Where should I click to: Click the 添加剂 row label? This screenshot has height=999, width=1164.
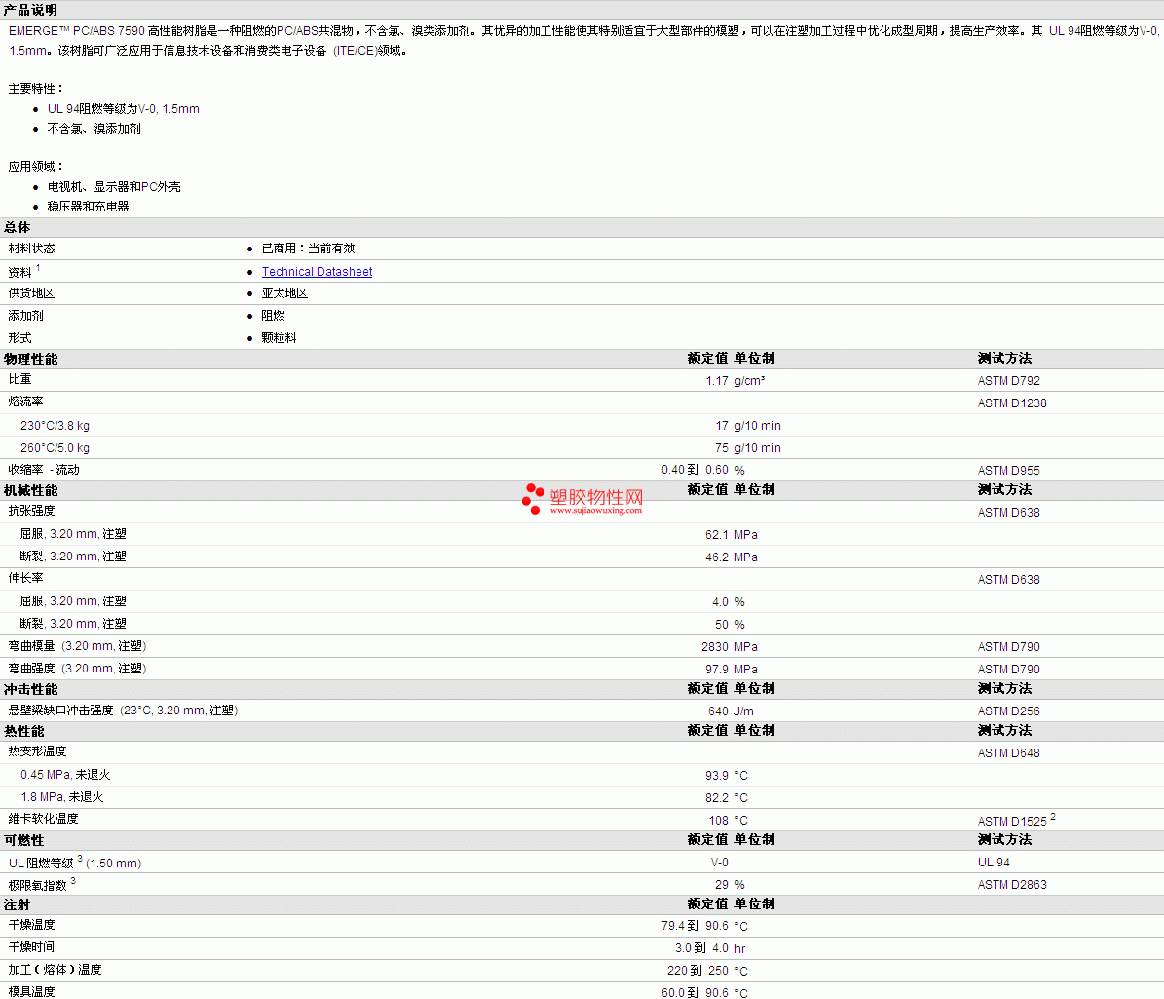click(x=26, y=316)
